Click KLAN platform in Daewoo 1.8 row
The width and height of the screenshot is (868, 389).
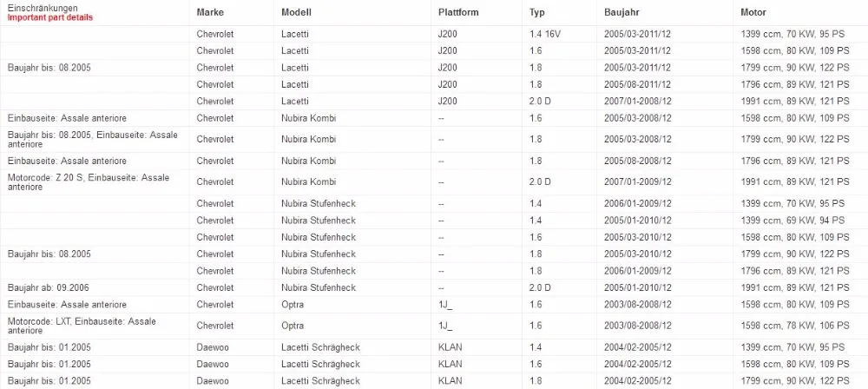coord(450,380)
